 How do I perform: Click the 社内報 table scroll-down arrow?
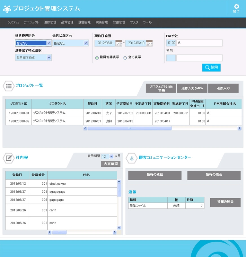tap(119, 228)
